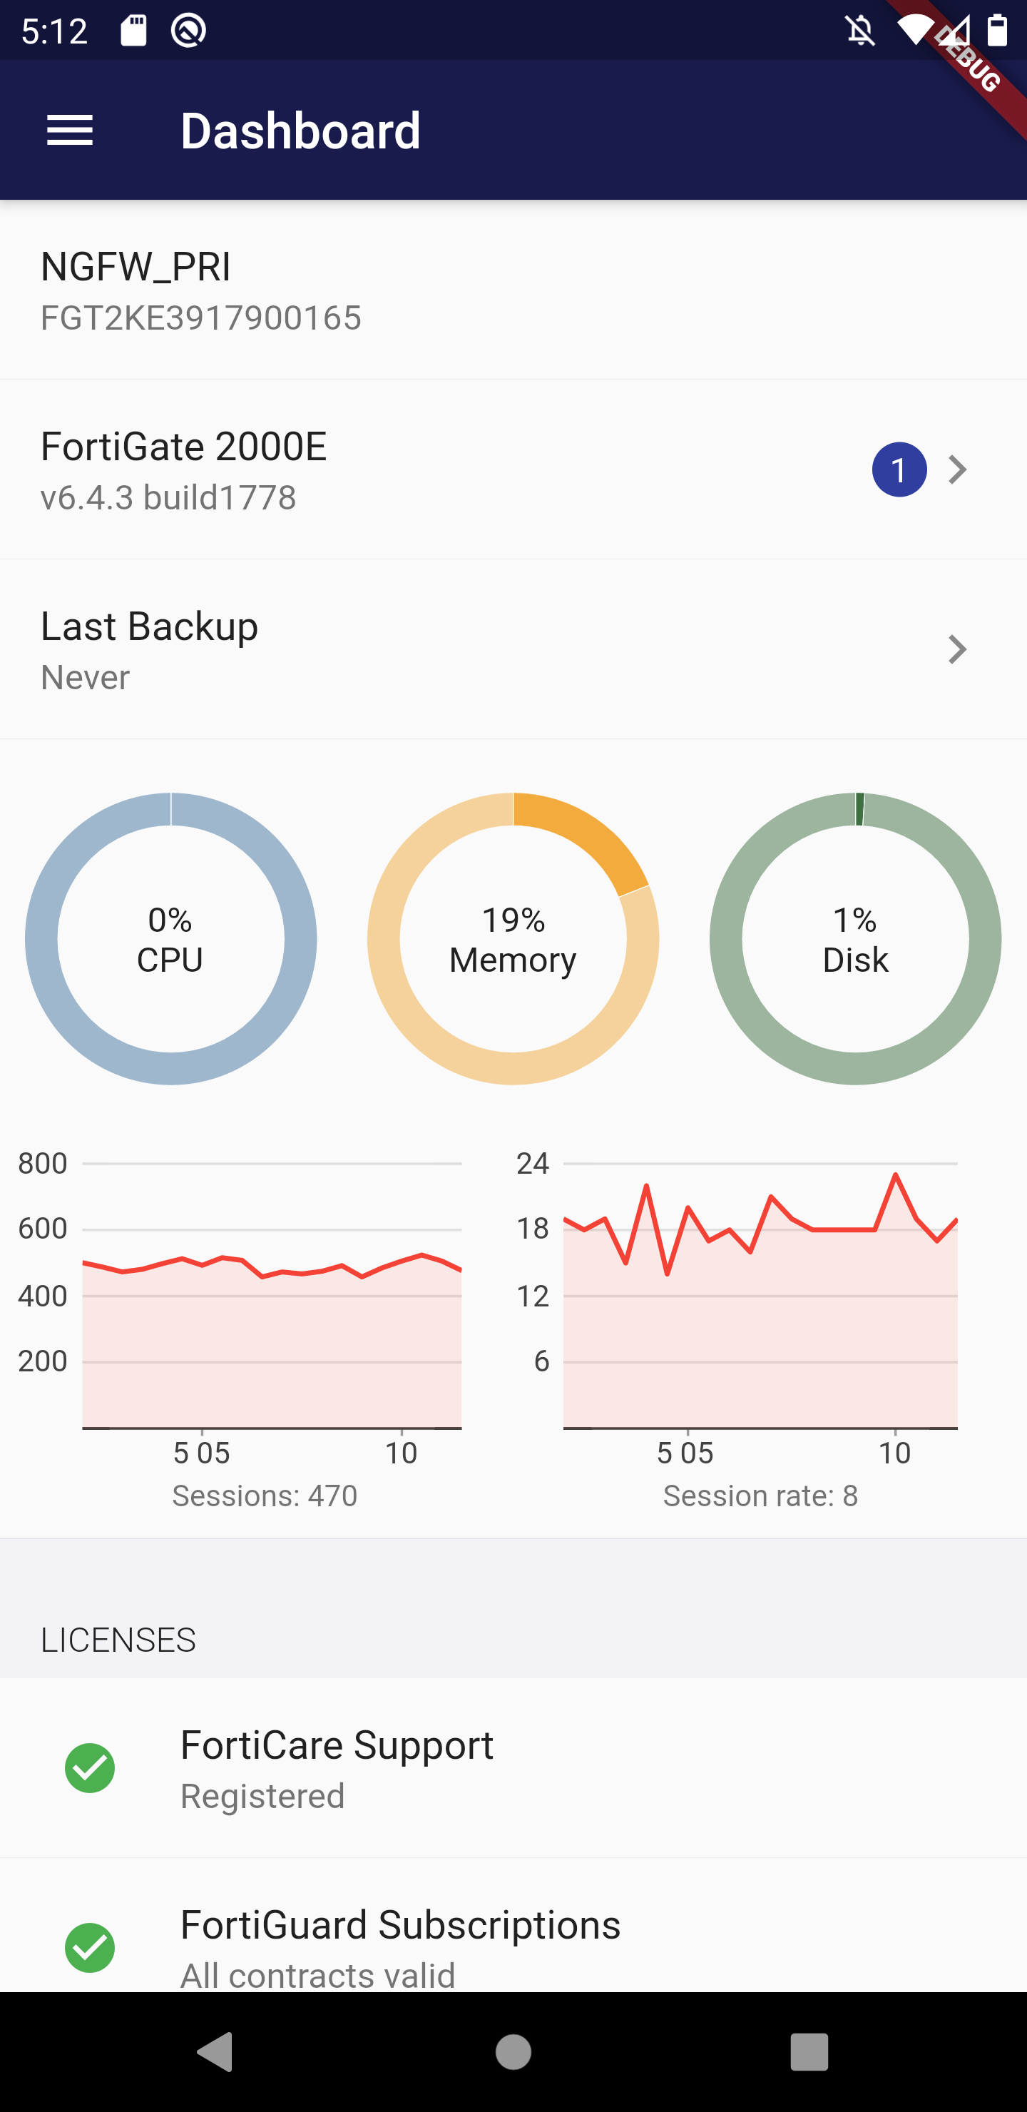Open the NGFW_PRI device entry
The height and width of the screenshot is (2112, 1027).
513,290
